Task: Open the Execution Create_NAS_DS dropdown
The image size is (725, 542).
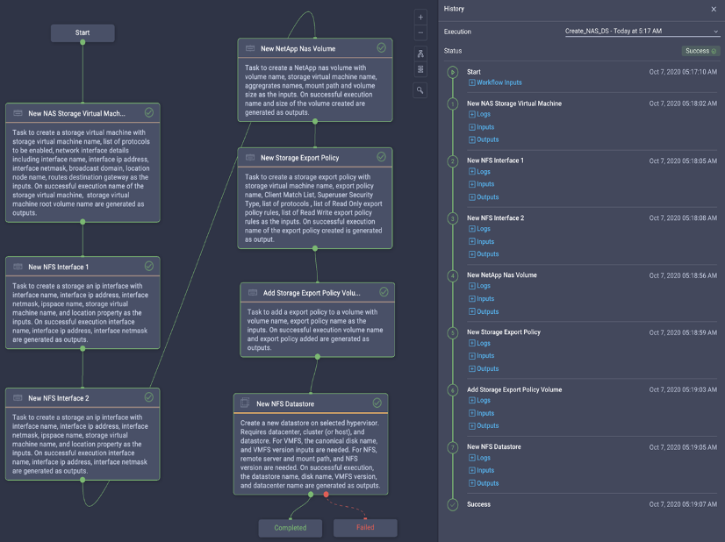Action: pos(642,32)
